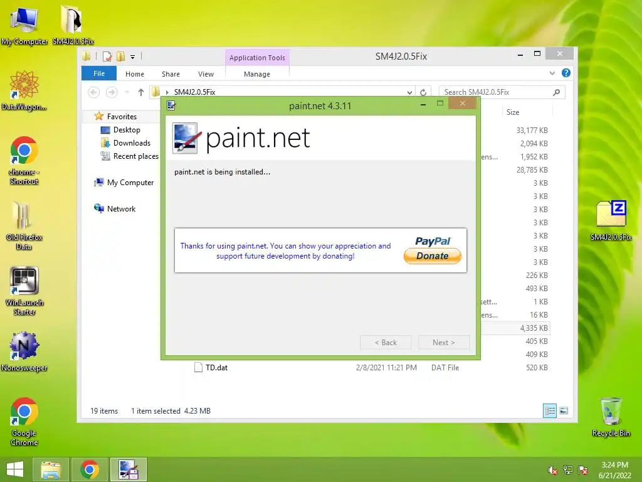
Task: Select Recent places in navigation pane
Action: (135, 156)
